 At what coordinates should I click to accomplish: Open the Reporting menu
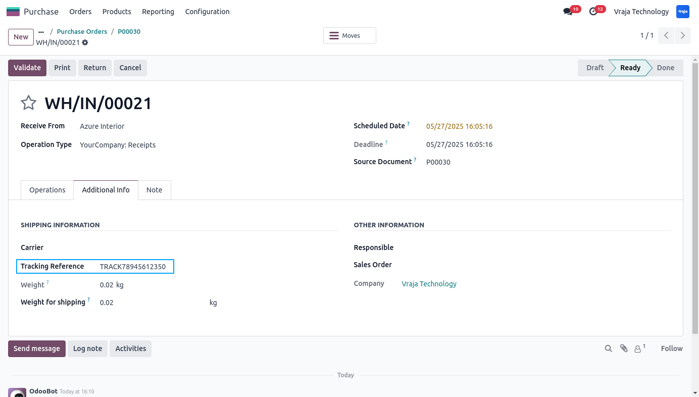(x=158, y=12)
